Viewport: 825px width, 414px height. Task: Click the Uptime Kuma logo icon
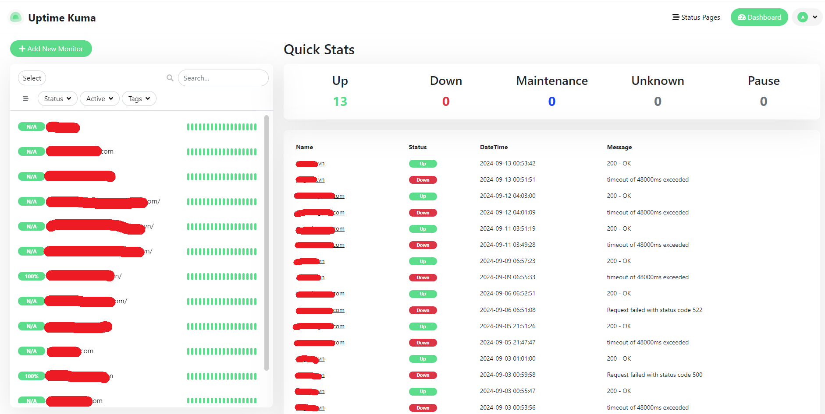(15, 17)
